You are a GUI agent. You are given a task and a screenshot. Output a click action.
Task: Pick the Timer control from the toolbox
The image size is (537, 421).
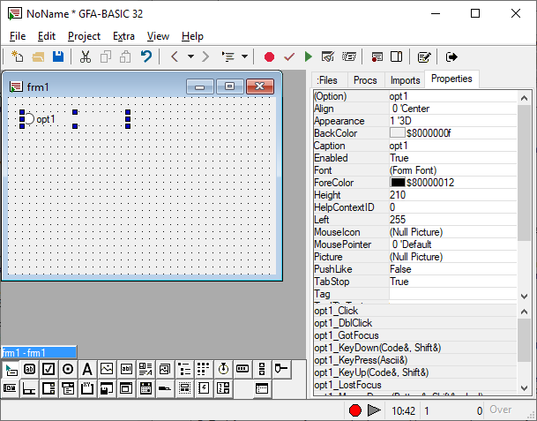pyautogui.click(x=223, y=369)
